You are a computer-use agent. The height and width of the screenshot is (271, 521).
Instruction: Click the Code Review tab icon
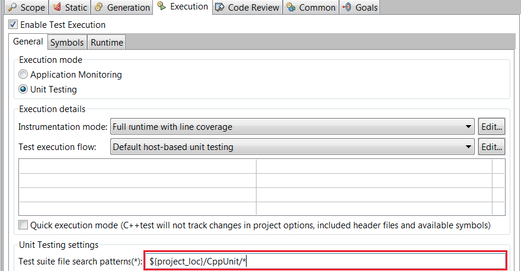click(219, 7)
